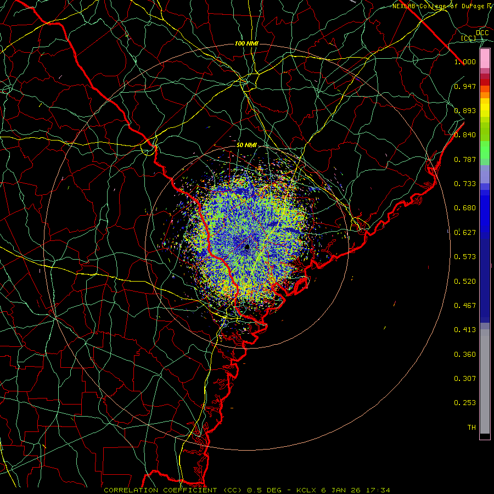Click the 100 NMI range ring label

click(246, 43)
